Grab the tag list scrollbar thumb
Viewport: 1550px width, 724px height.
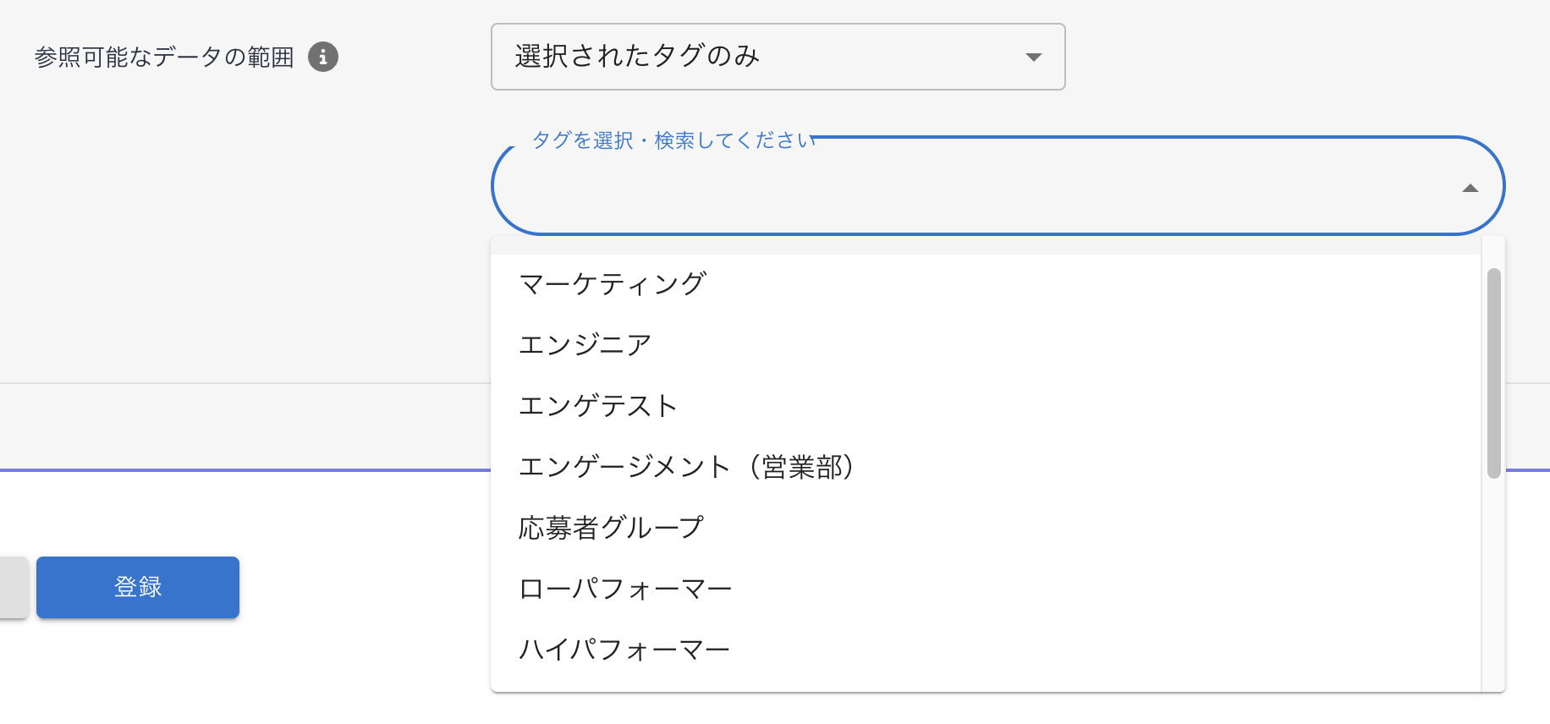tap(1493, 372)
